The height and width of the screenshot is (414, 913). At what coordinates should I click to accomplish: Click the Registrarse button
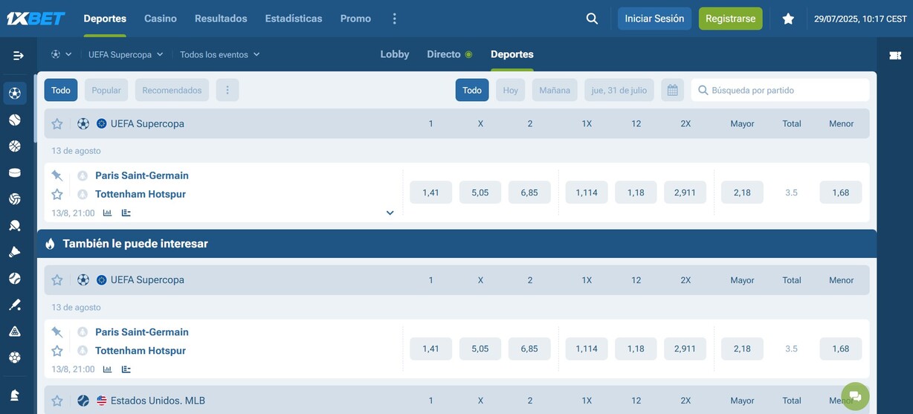tap(730, 19)
